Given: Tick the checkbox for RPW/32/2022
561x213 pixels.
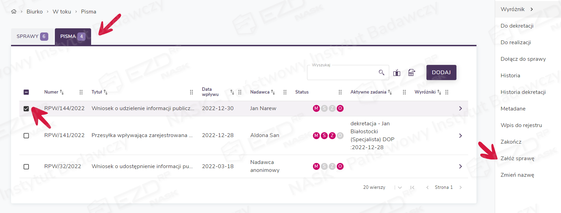Looking at the screenshot, I should [x=26, y=167].
